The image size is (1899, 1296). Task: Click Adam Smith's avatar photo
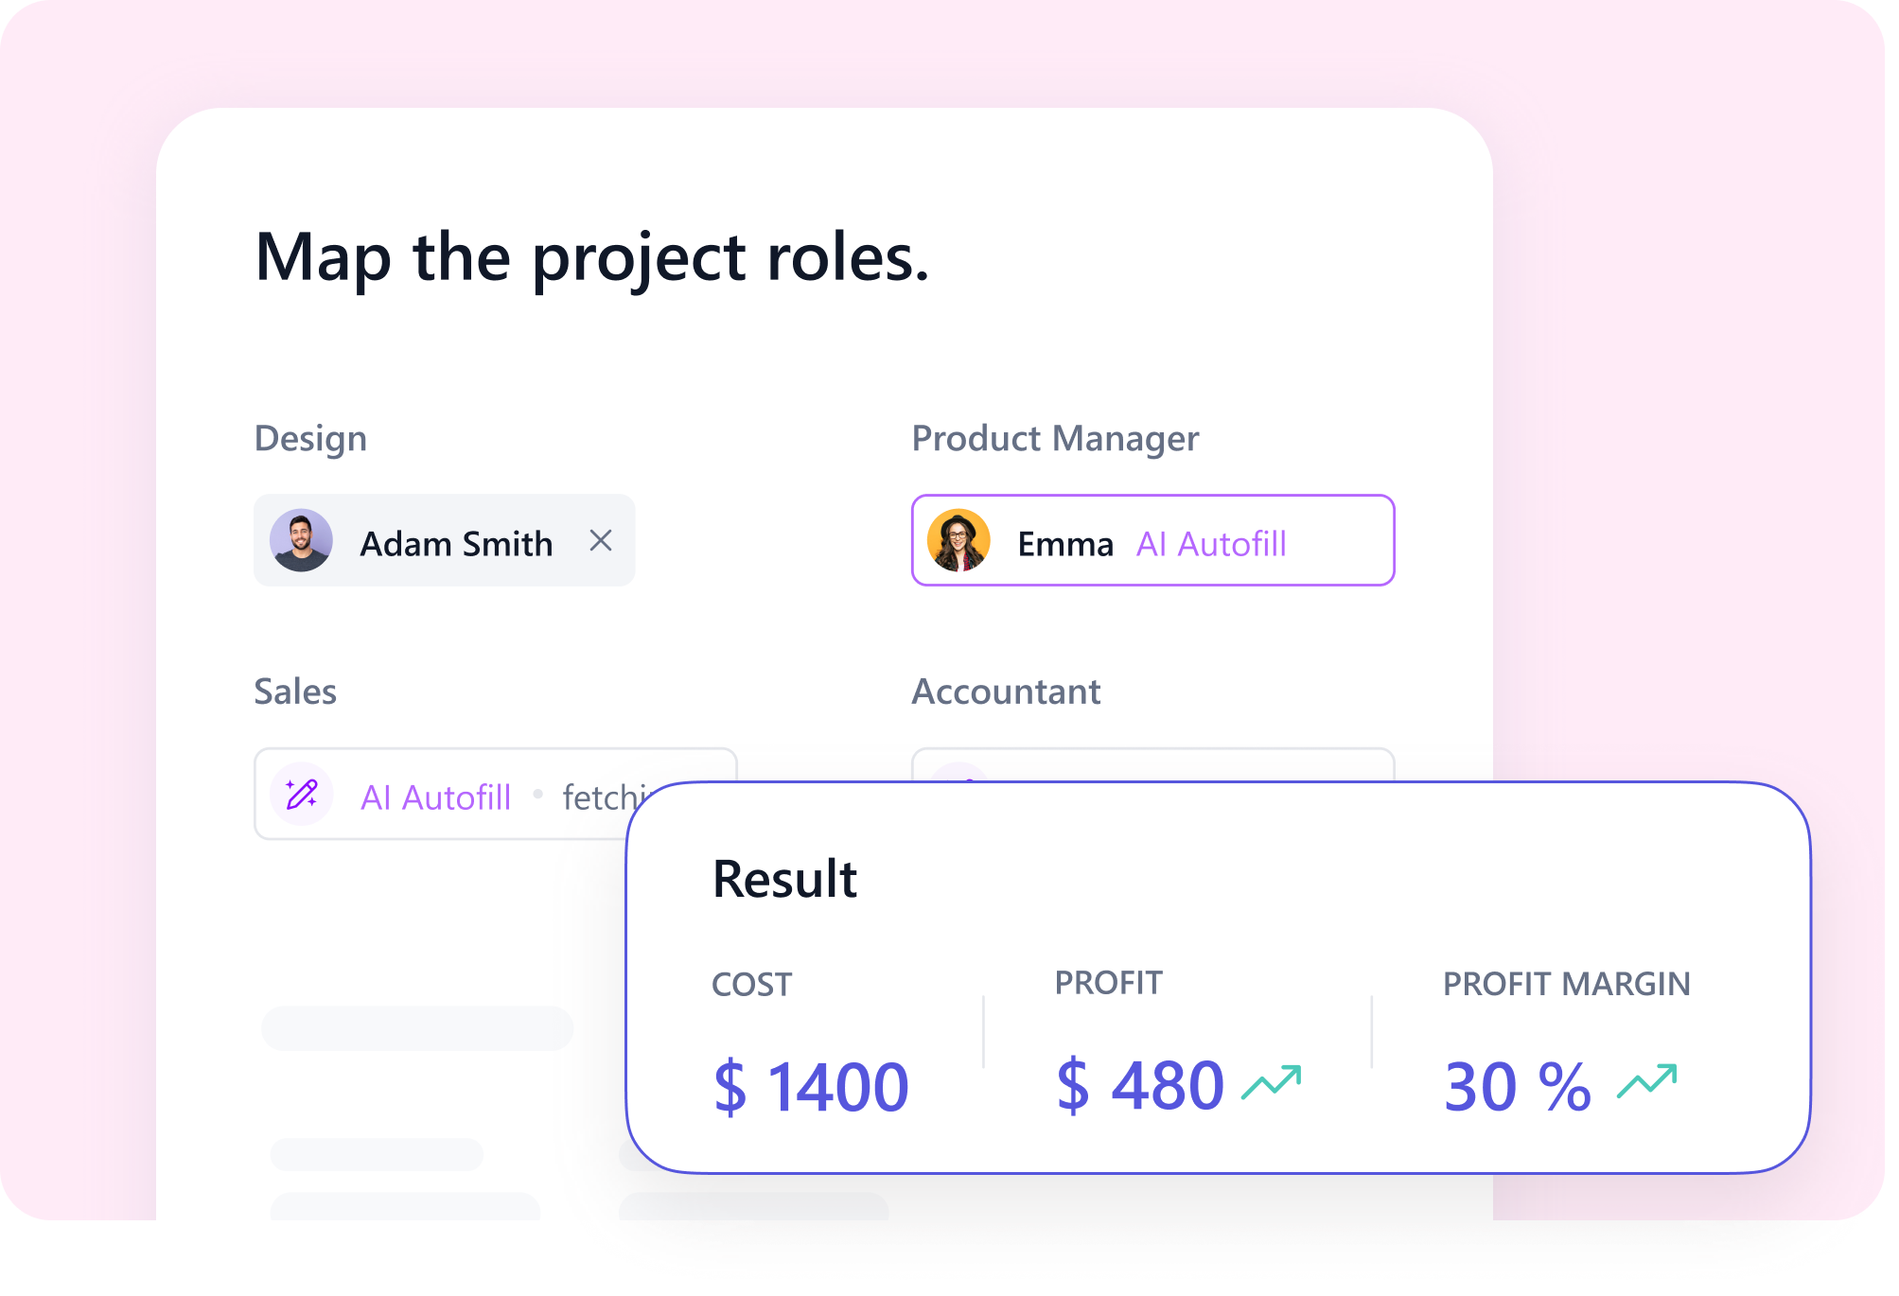click(301, 541)
